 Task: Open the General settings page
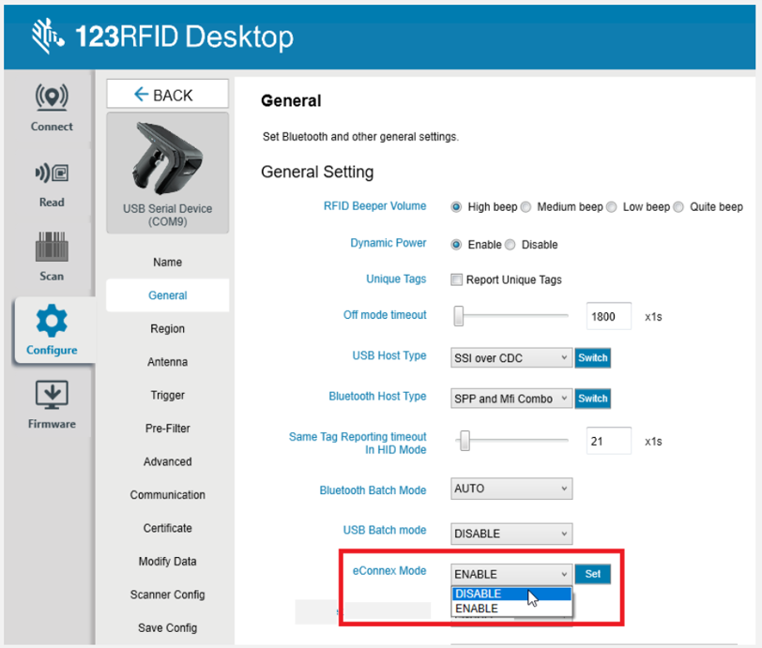167,295
